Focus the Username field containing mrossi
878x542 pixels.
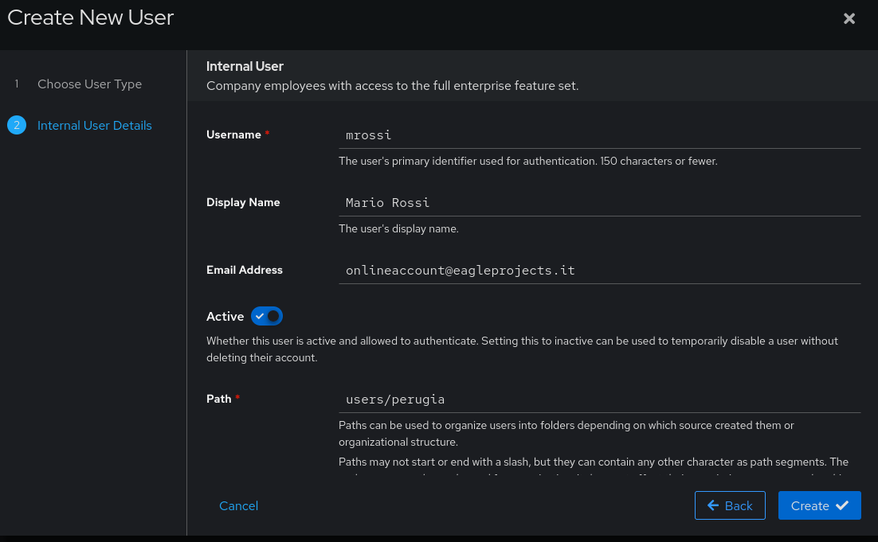pyautogui.click(x=599, y=135)
